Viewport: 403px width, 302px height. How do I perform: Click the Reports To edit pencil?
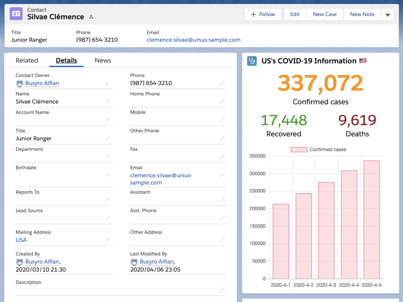tap(108, 199)
